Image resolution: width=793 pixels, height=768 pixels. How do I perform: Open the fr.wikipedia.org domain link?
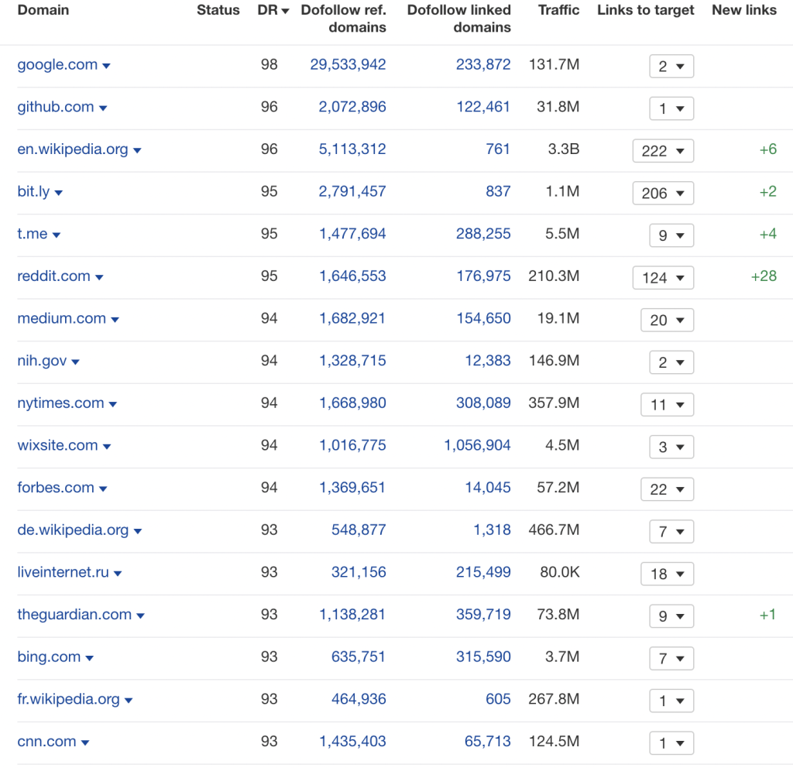coord(68,699)
